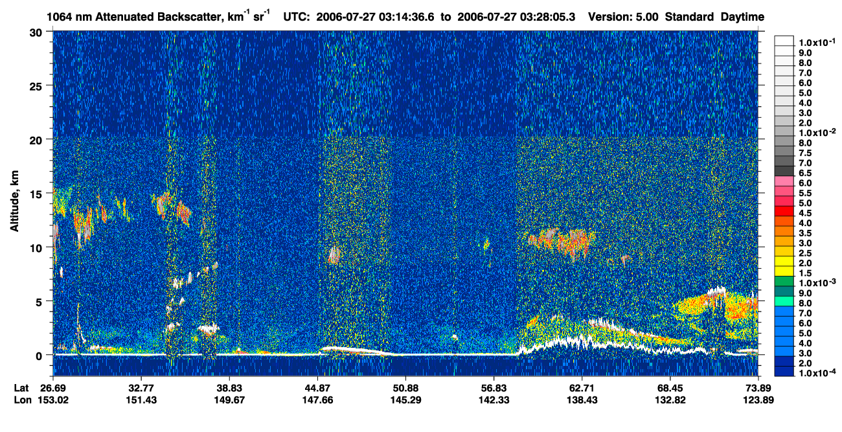842x432 pixels.
Task: Click longitude value 153.02
Action: 53,400
